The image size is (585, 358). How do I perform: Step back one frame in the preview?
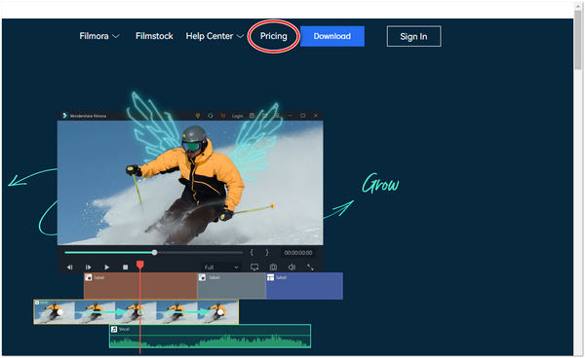(69, 268)
